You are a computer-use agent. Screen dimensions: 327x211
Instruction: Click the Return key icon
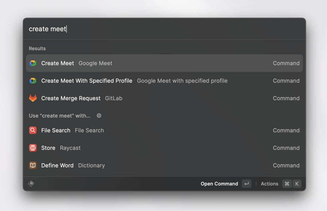247,184
